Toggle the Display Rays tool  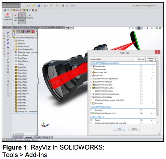(22, 18)
